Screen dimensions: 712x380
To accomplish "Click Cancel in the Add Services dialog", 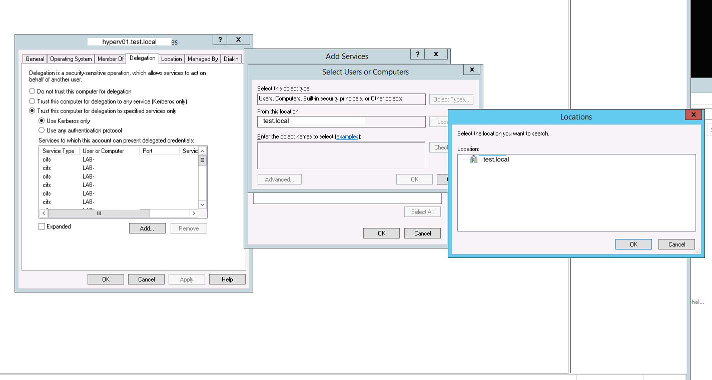I will tap(422, 233).
